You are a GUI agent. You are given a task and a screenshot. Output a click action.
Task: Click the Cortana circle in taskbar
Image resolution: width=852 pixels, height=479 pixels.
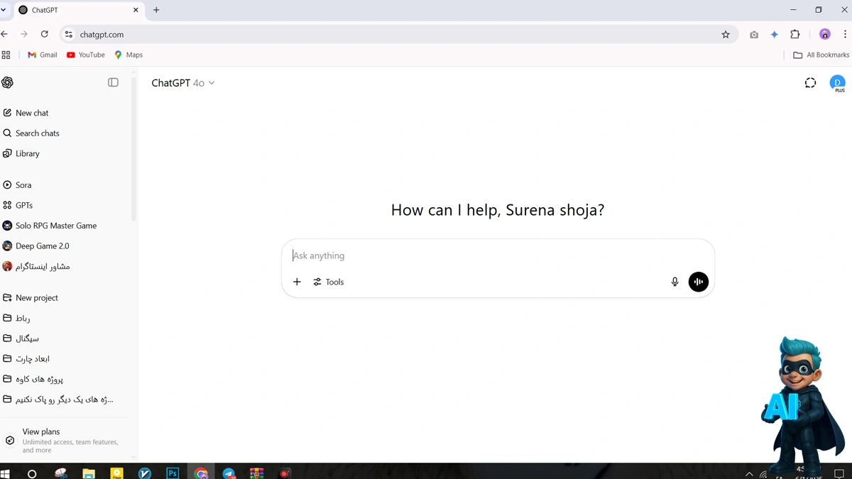[x=32, y=473]
